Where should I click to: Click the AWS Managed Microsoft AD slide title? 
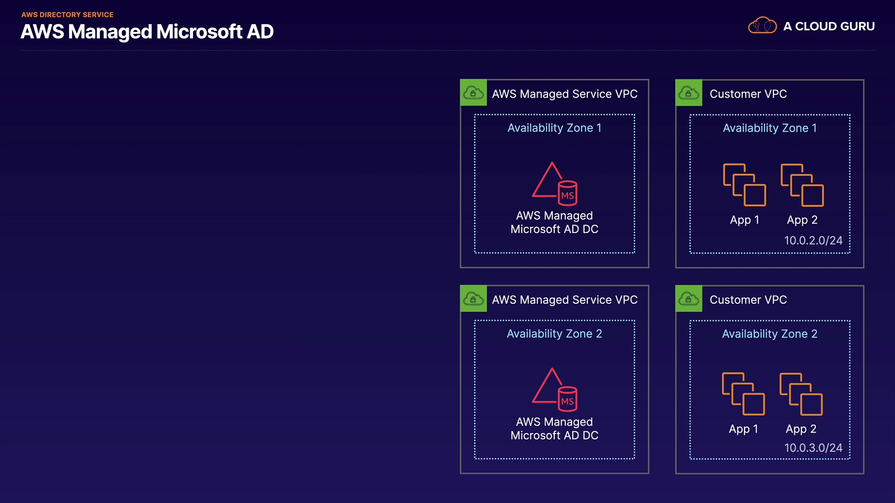(147, 32)
